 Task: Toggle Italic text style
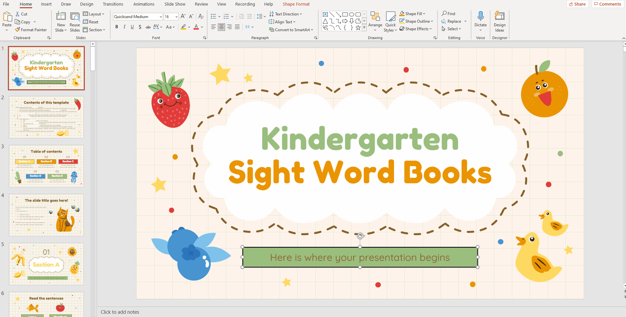pyautogui.click(x=125, y=27)
